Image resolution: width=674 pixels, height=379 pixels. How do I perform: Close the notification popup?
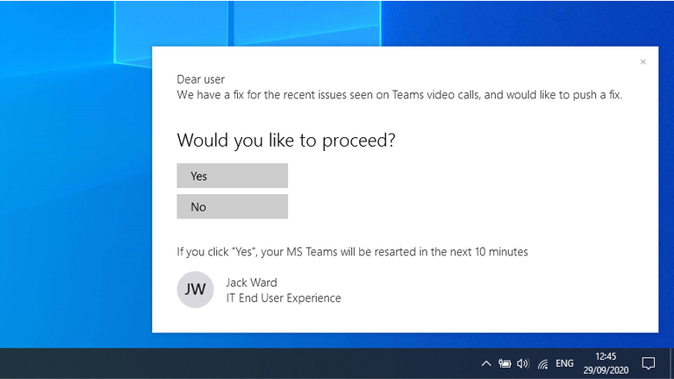coord(643,62)
